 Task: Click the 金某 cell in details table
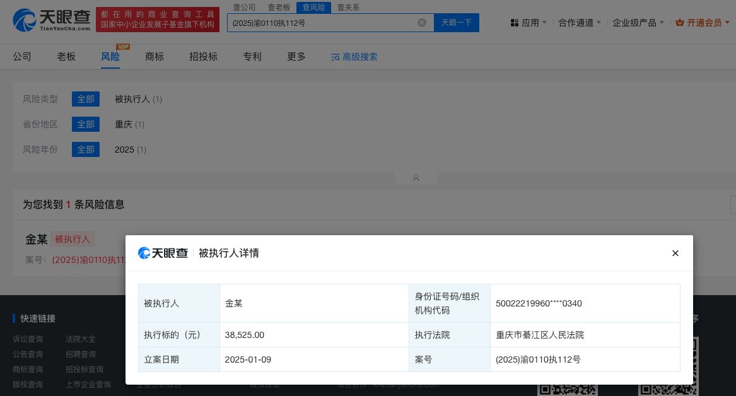point(315,303)
